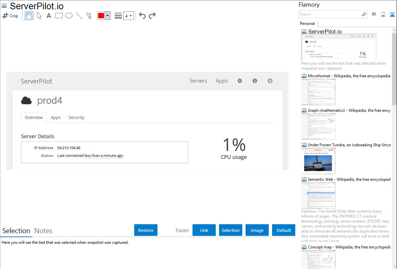
Task: Switch to the Notes tab
Action: (43, 231)
